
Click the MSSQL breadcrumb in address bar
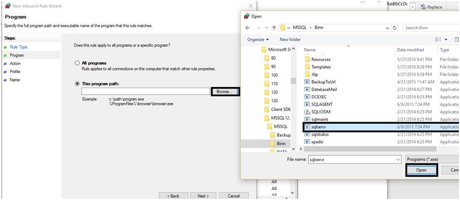tap(299, 28)
